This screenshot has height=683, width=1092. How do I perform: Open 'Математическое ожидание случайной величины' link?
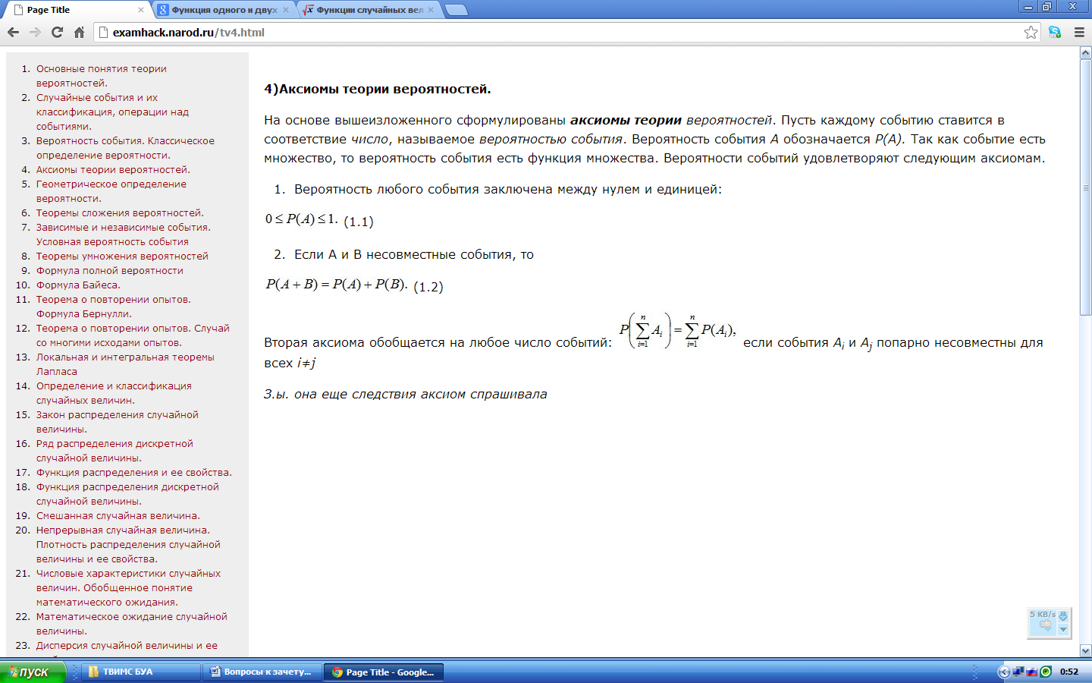coord(132,624)
